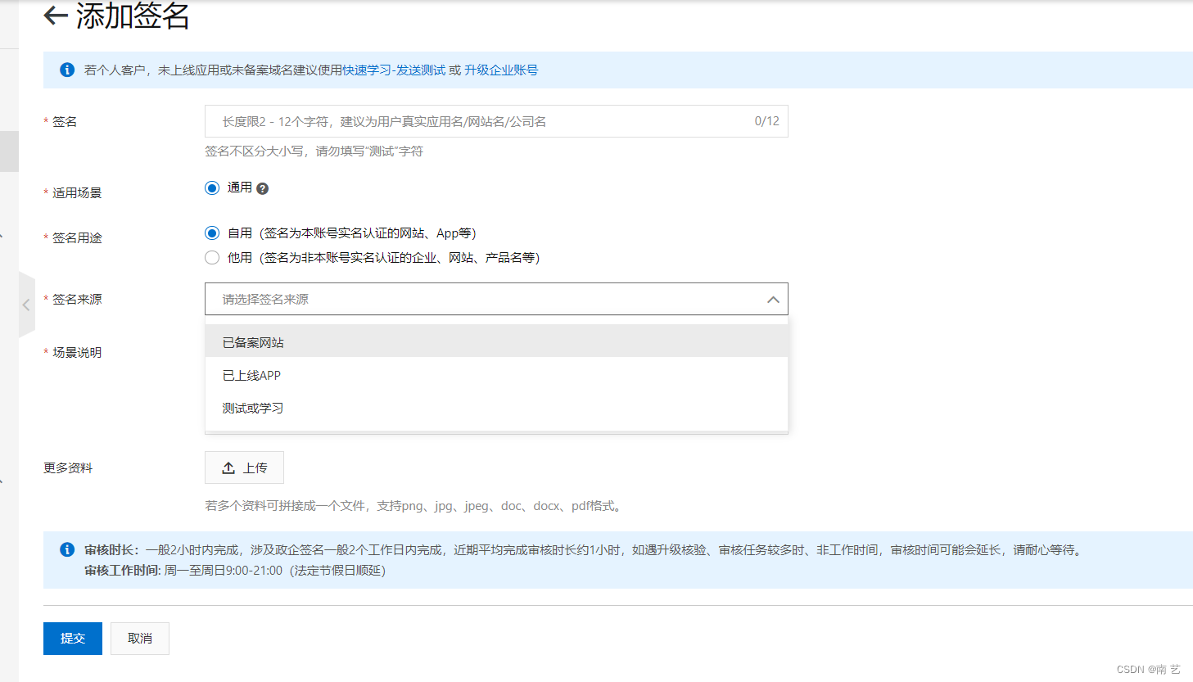Click the info icon in the top notice banner
The width and height of the screenshot is (1193, 682).
click(67, 70)
